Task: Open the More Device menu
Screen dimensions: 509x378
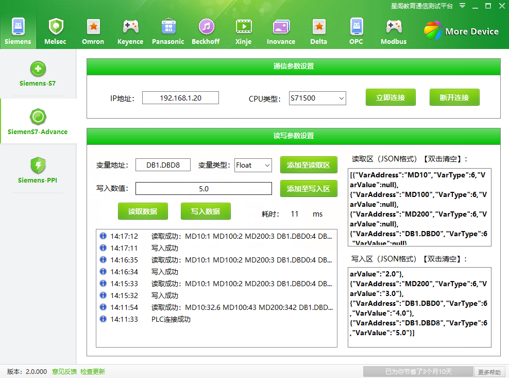Action: [x=461, y=31]
